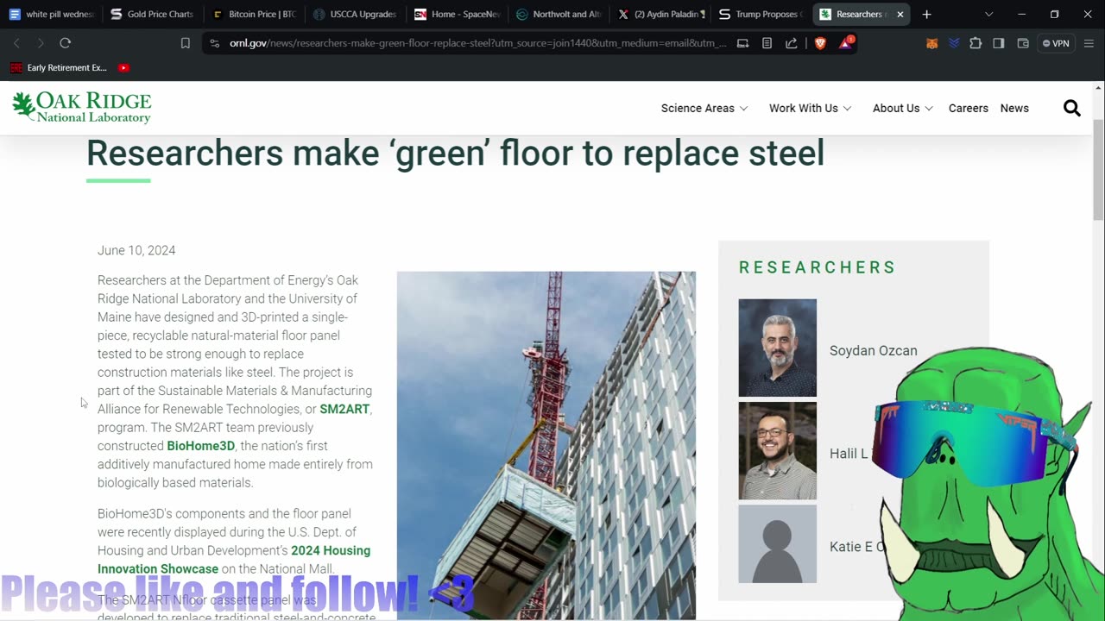Open a new browser tab
1105x621 pixels.
click(926, 14)
